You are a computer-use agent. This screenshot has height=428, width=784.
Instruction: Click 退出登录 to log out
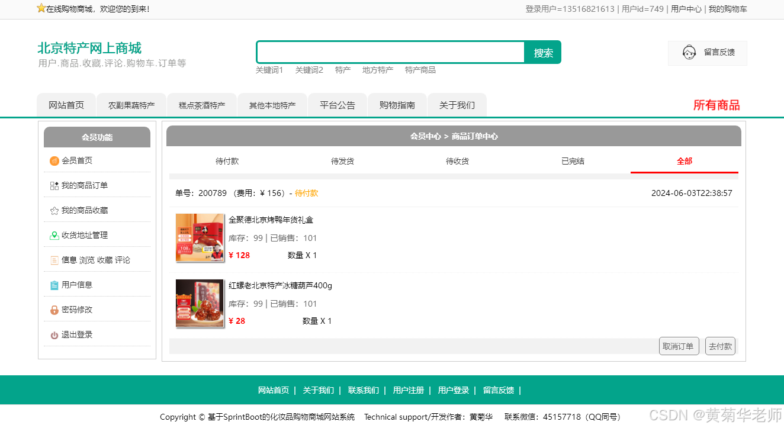[x=77, y=335]
